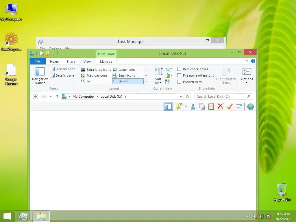296x222 pixels.
Task: Switch to the Share tab
Action: (x=71, y=62)
